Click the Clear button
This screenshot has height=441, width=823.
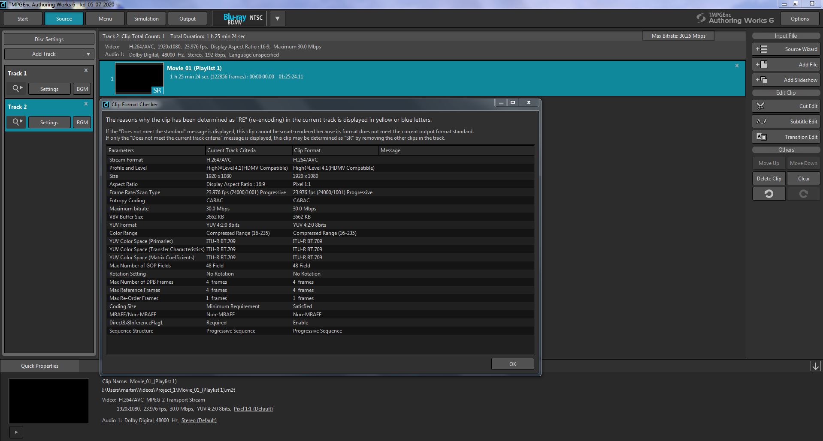click(803, 179)
